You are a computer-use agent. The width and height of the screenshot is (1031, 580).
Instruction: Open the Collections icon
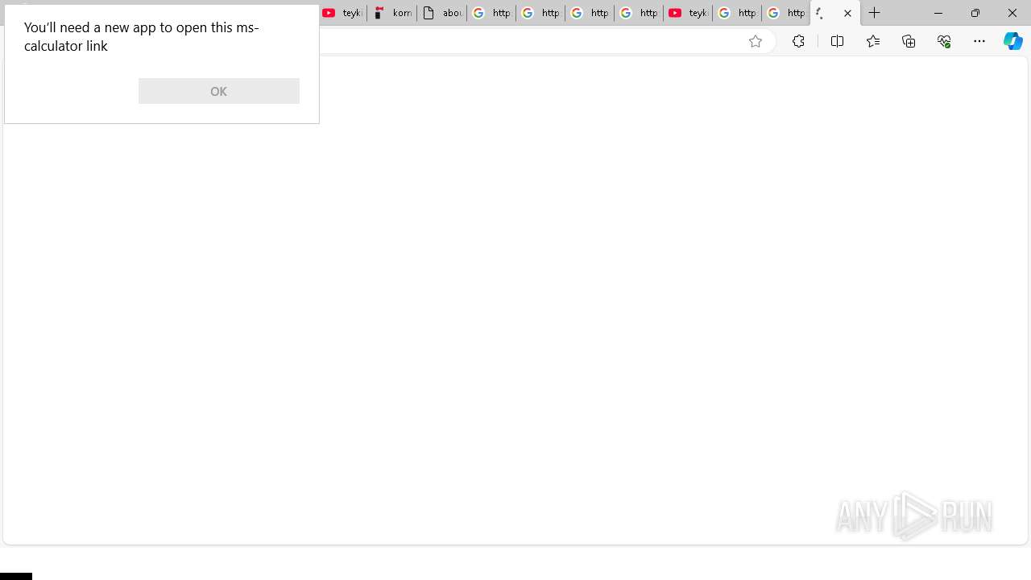pos(909,41)
